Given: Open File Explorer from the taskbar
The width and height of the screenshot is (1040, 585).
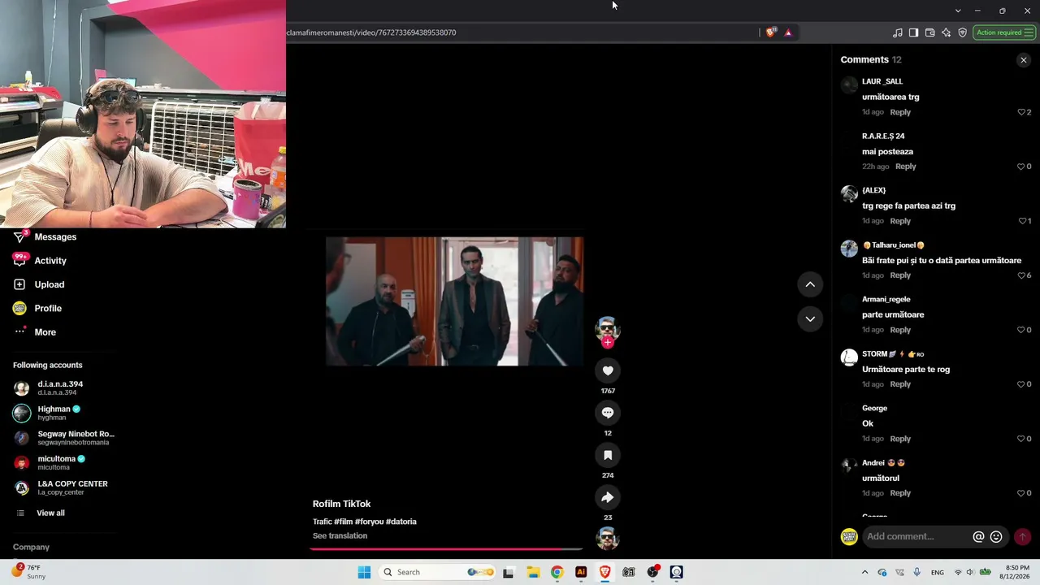Looking at the screenshot, I should [x=533, y=572].
